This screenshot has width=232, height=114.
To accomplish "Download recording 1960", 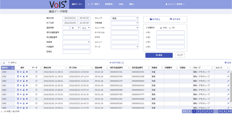I will pyautogui.click(x=24, y=81).
